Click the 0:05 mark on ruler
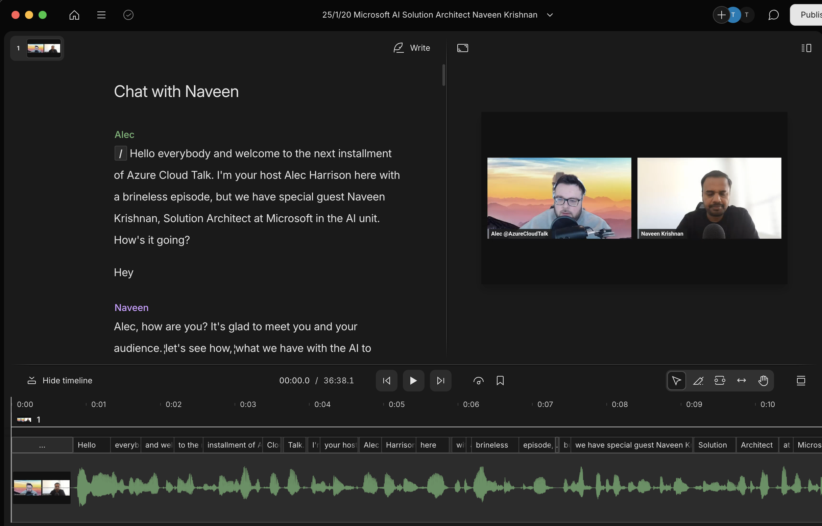The image size is (822, 526). pos(396,404)
